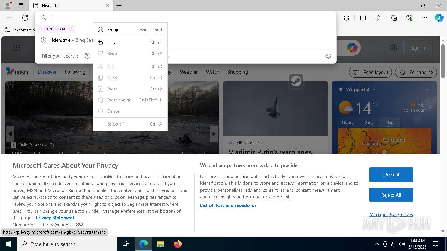This screenshot has width=447, height=251.
Task: Switch to the Discover tab
Action: tap(47, 72)
